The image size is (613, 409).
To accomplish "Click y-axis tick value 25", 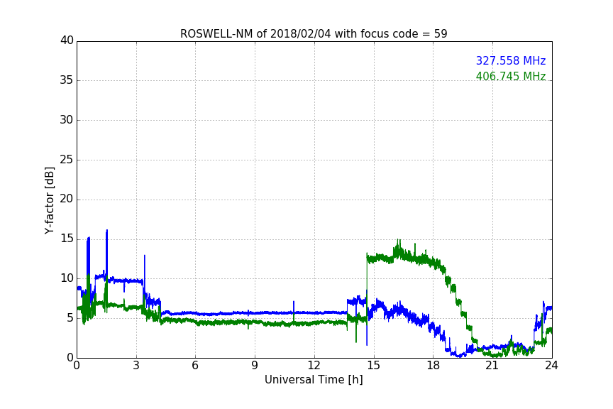I will click(x=67, y=159).
